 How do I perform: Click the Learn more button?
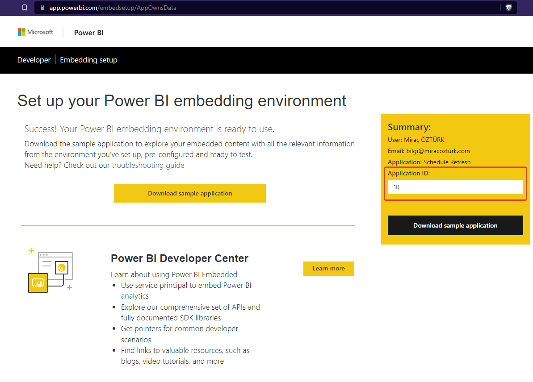coord(329,268)
